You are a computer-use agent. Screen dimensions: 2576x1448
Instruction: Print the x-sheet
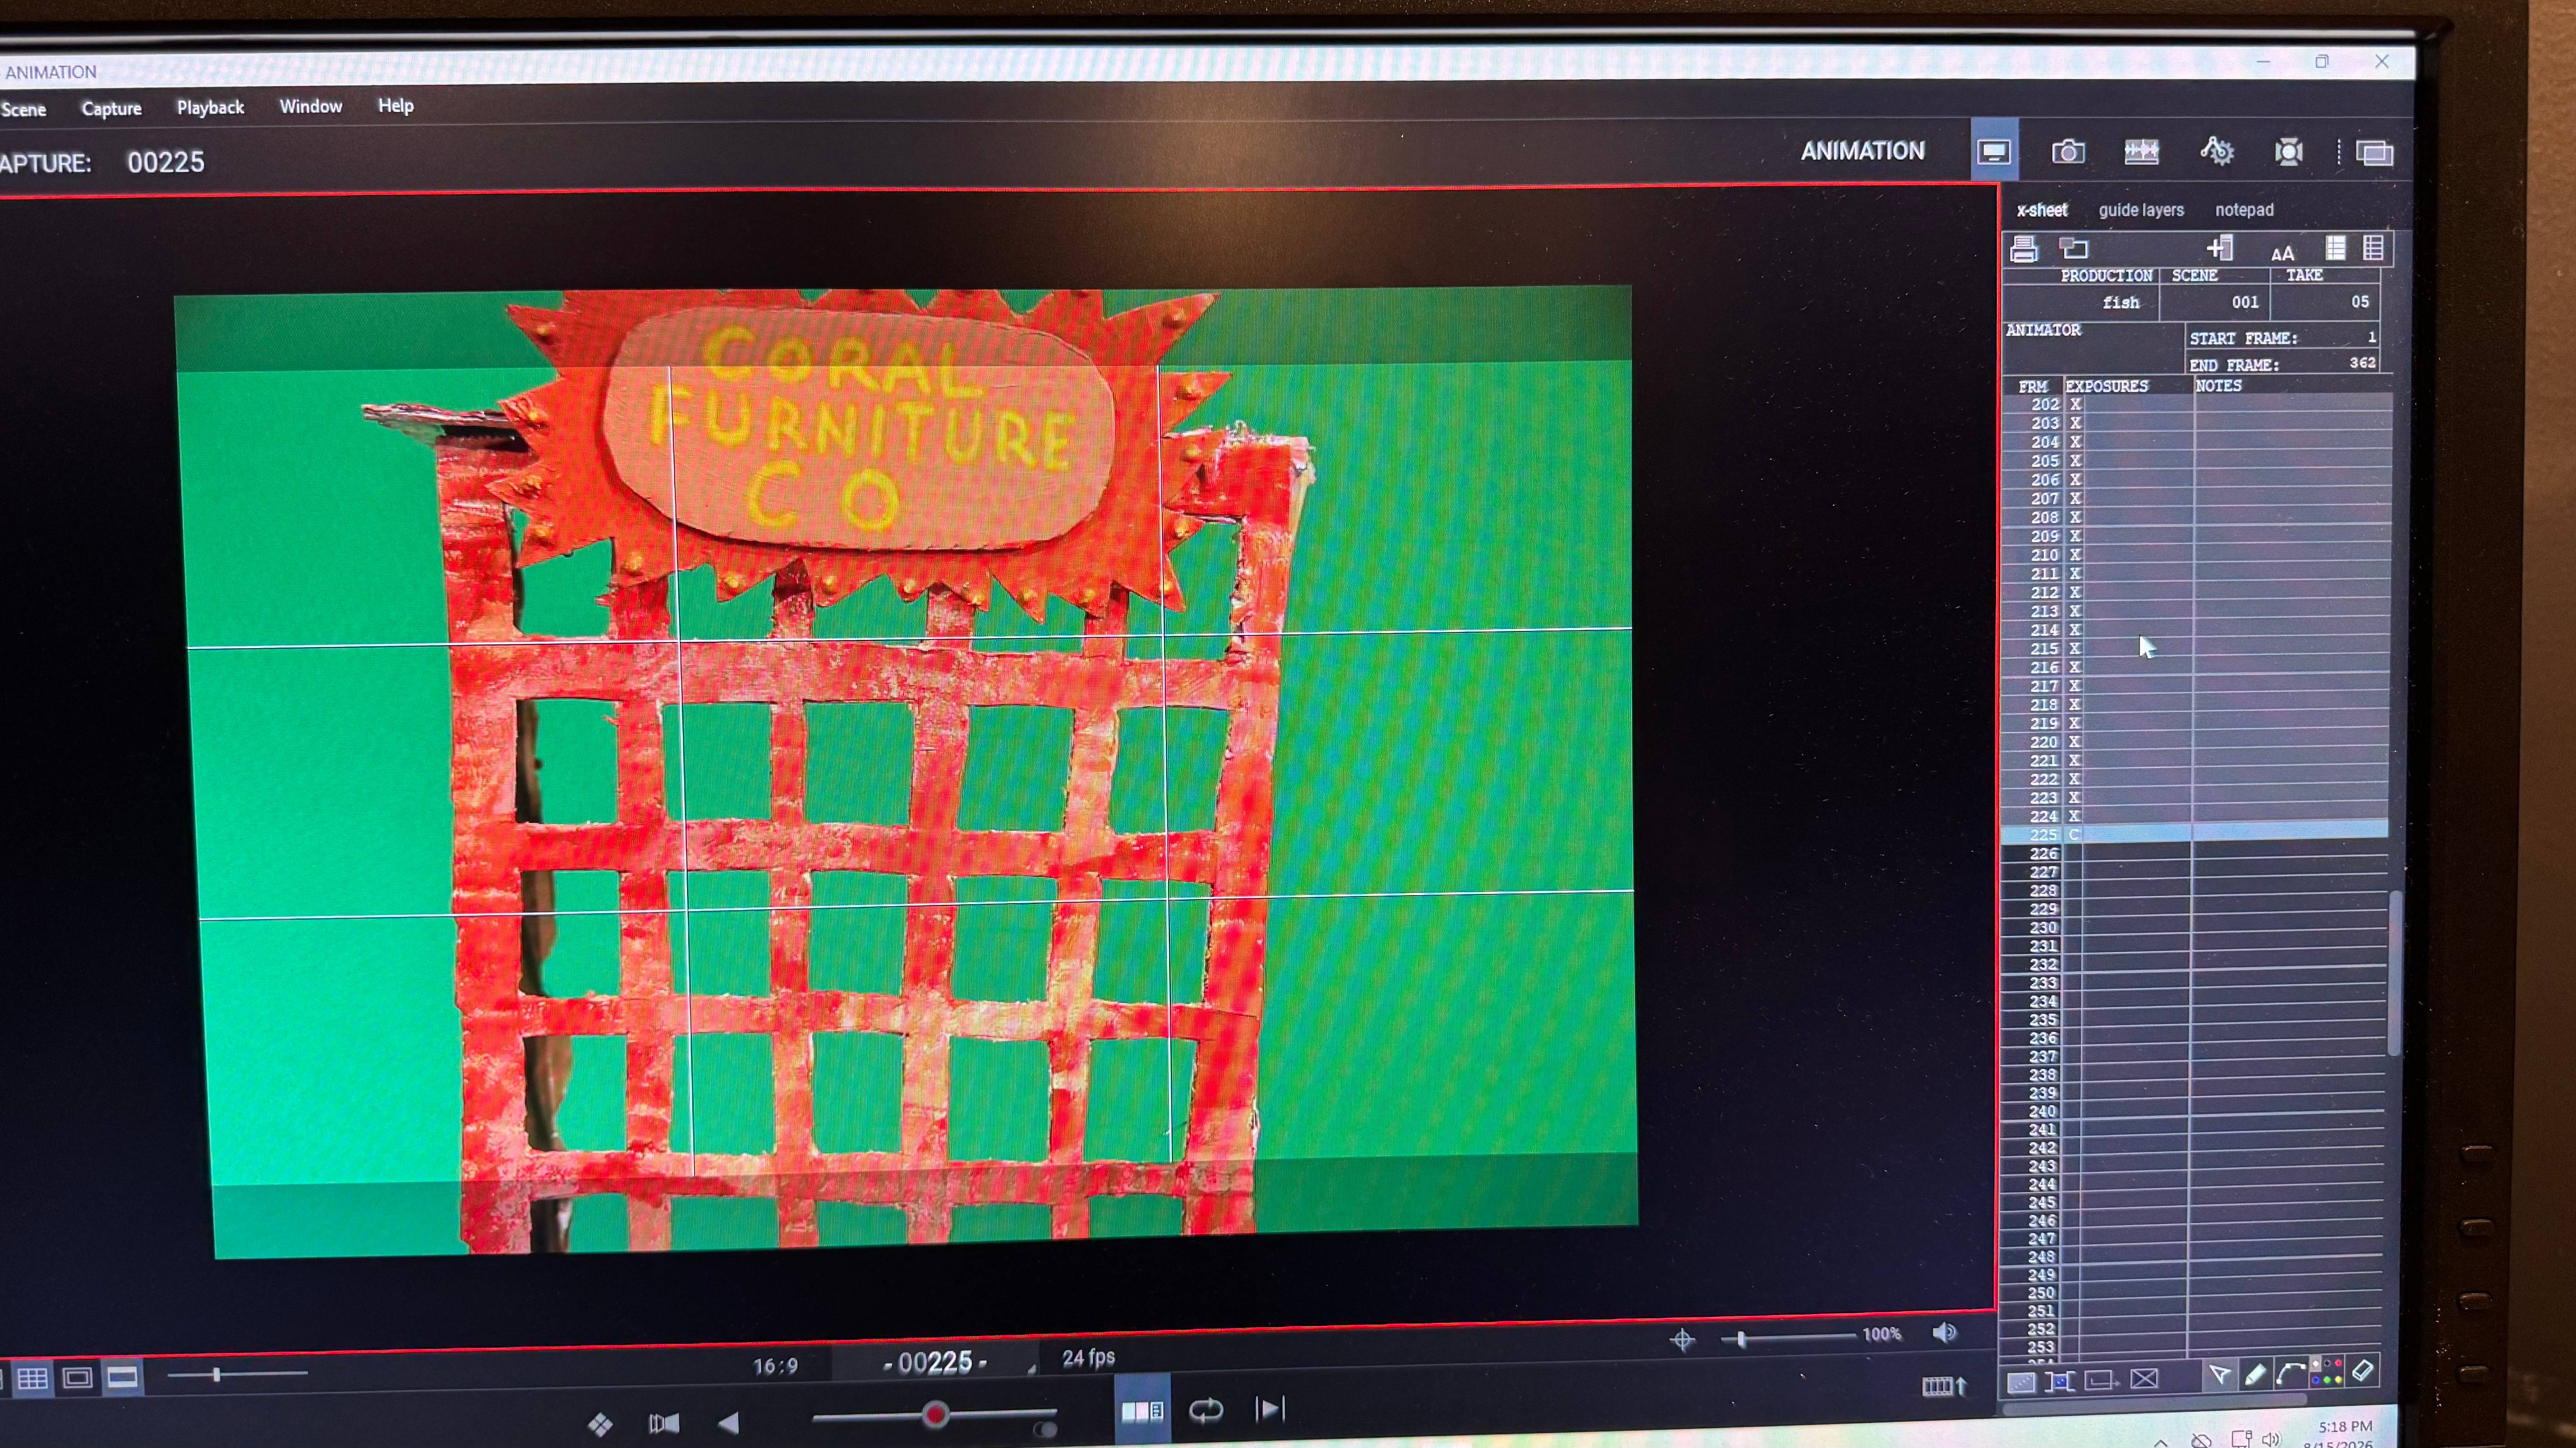(x=2024, y=249)
